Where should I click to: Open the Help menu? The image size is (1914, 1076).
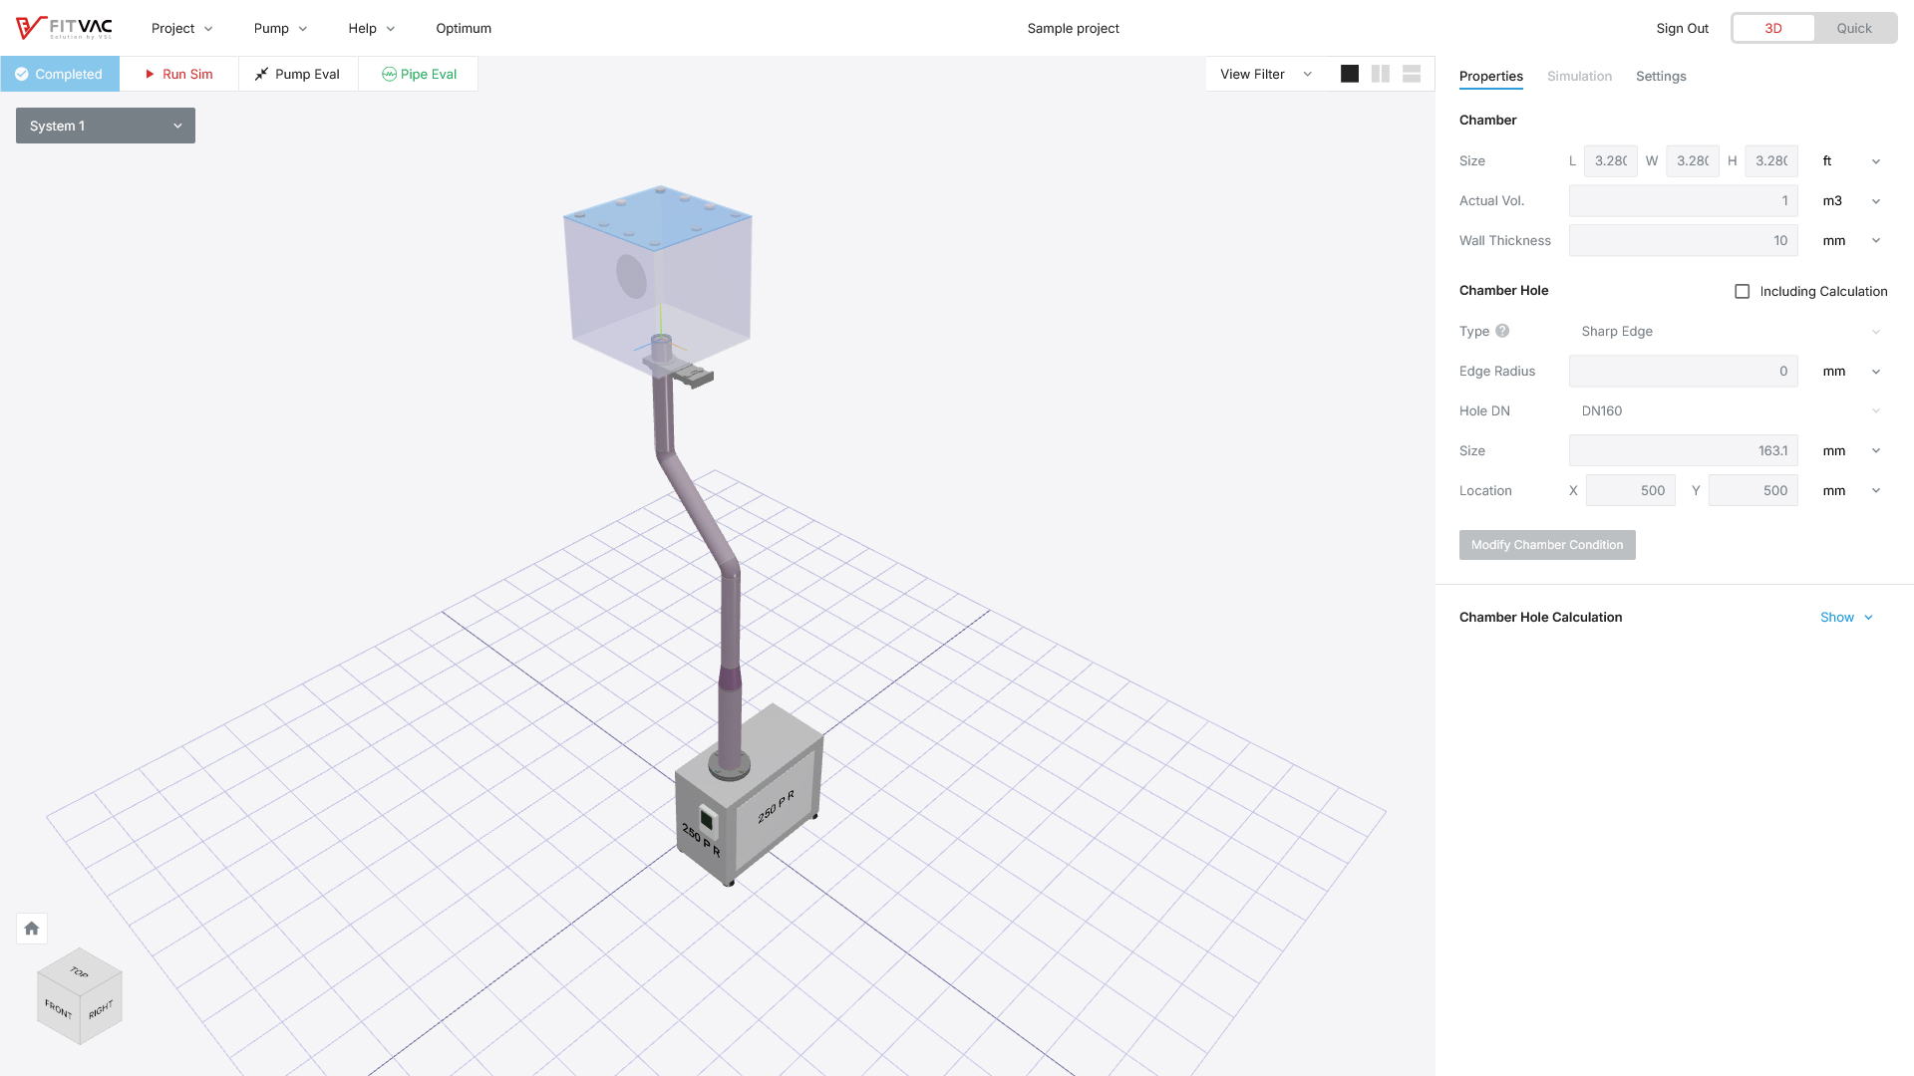click(x=371, y=28)
